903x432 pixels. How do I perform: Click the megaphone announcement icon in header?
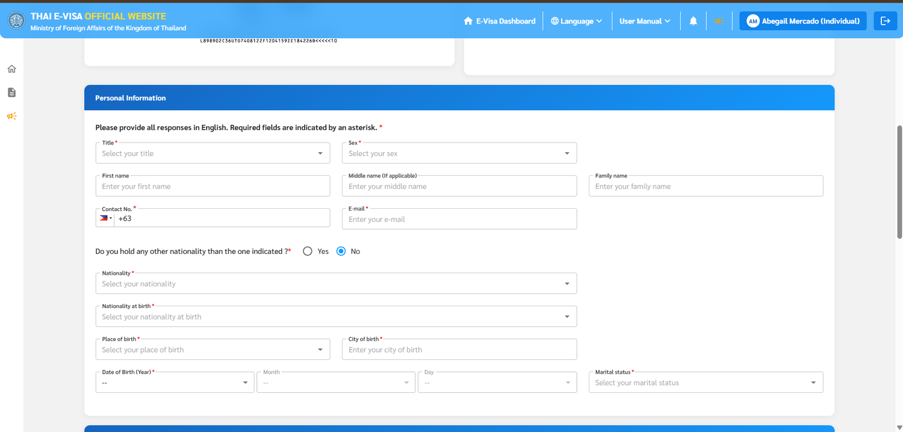[719, 21]
